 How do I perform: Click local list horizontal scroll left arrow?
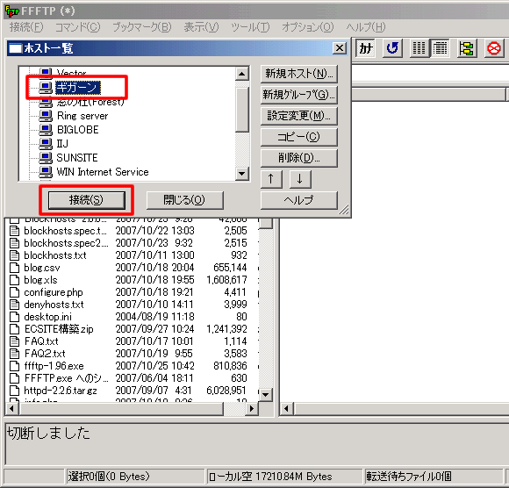11,408
